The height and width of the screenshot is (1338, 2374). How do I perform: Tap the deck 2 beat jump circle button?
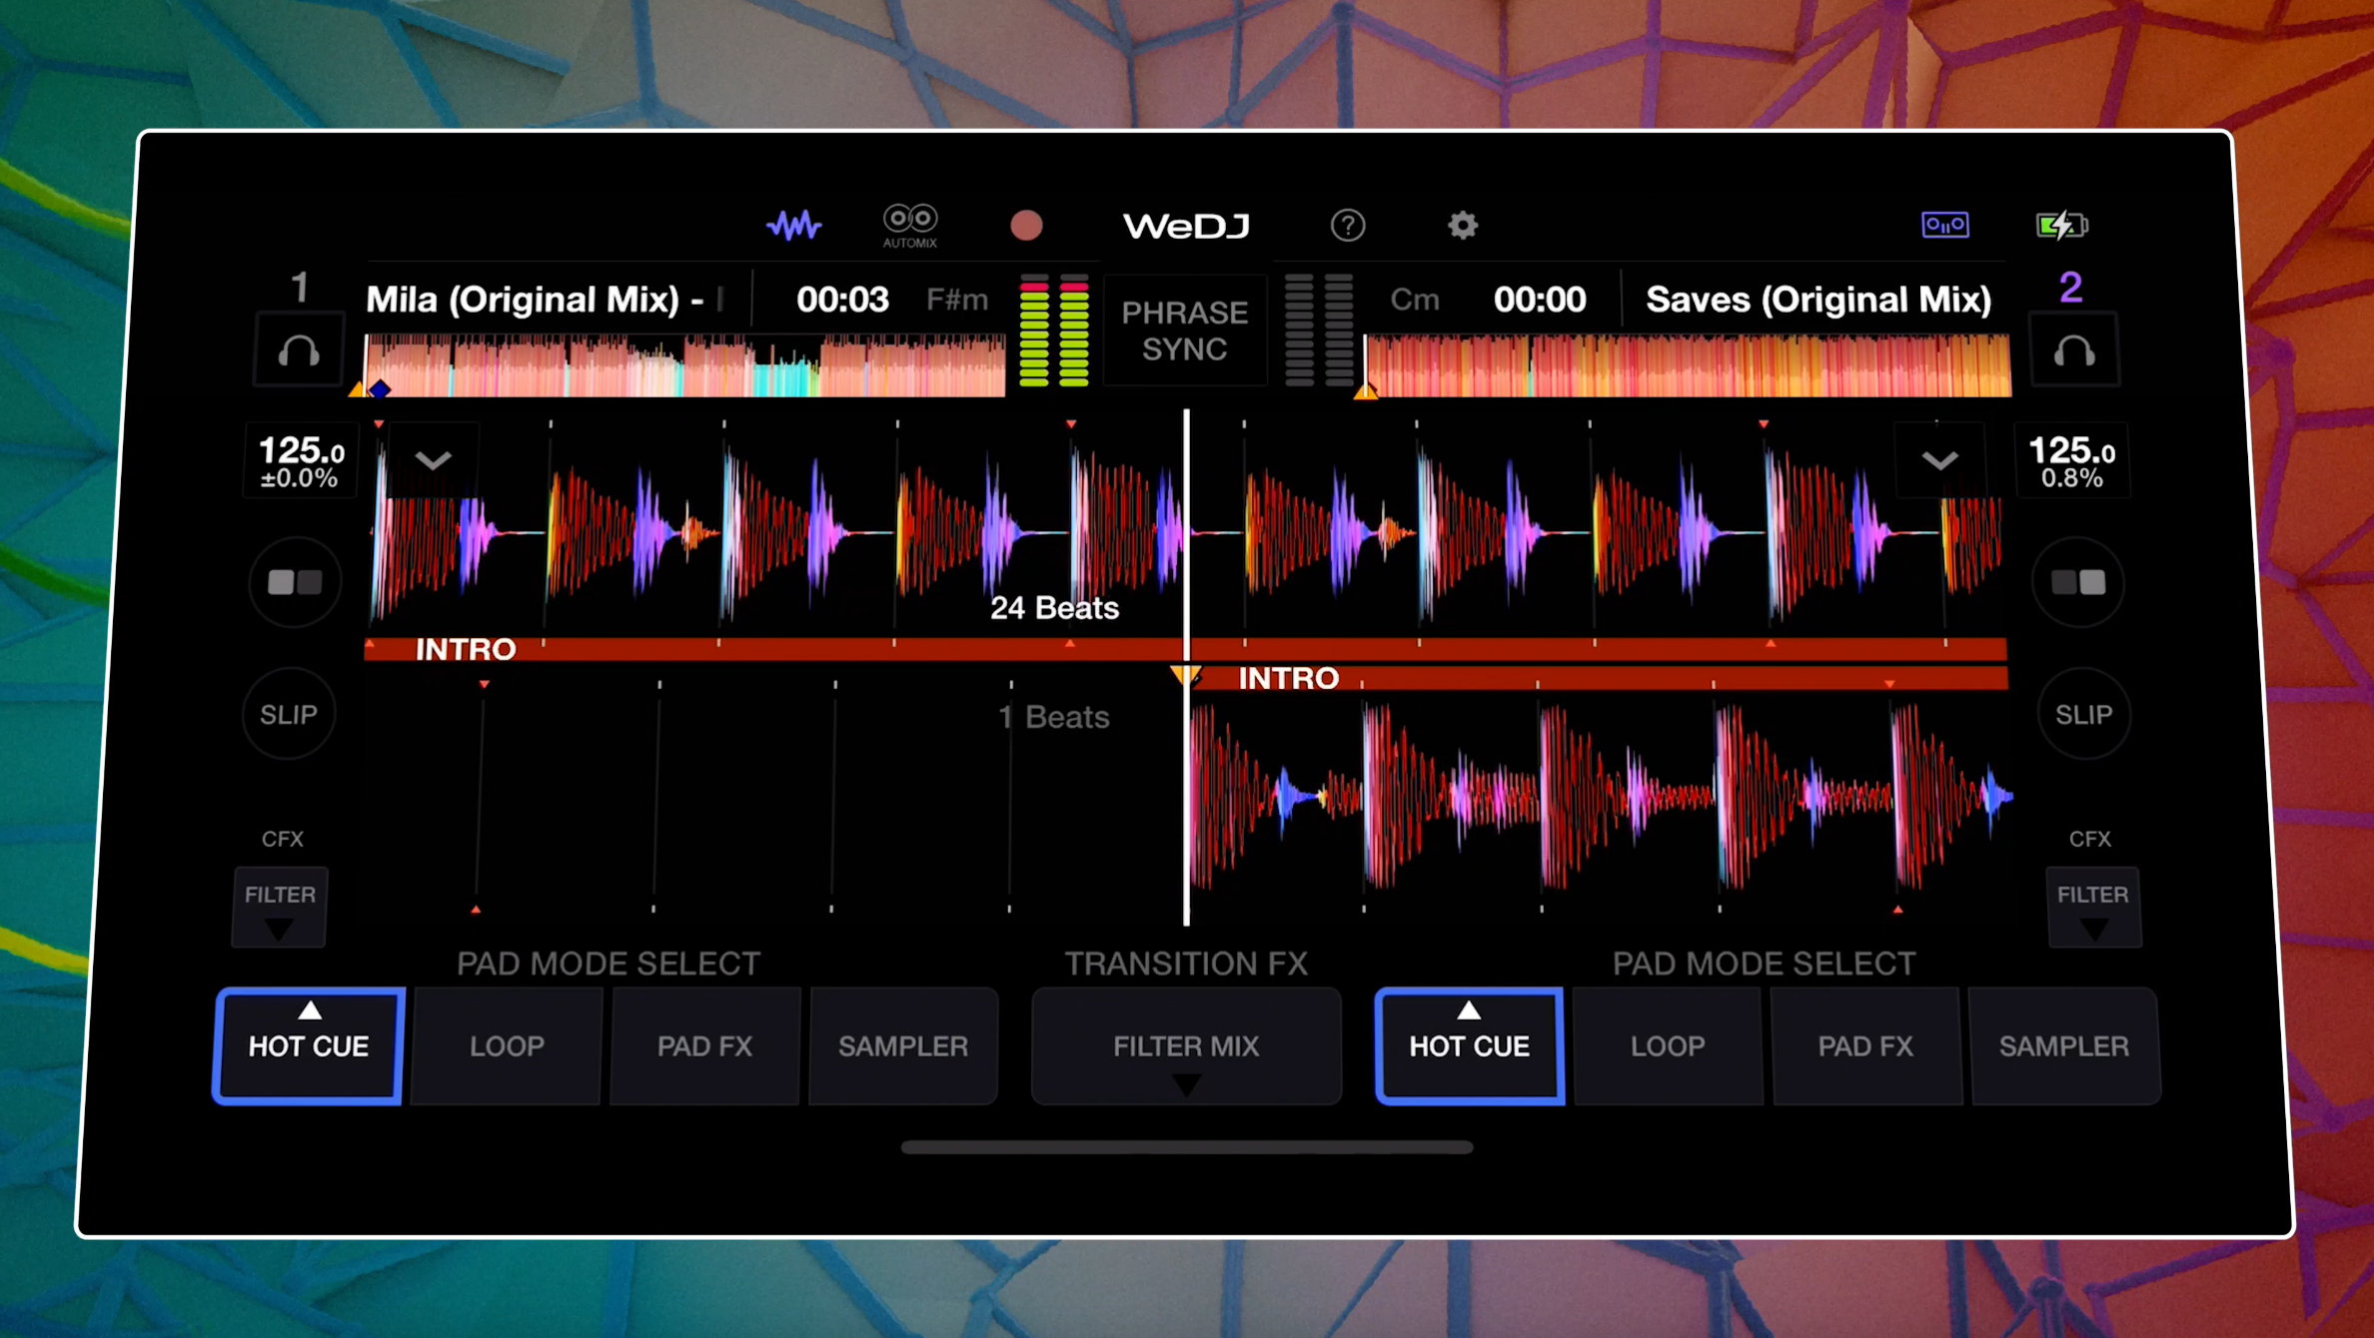pyautogui.click(x=2078, y=583)
